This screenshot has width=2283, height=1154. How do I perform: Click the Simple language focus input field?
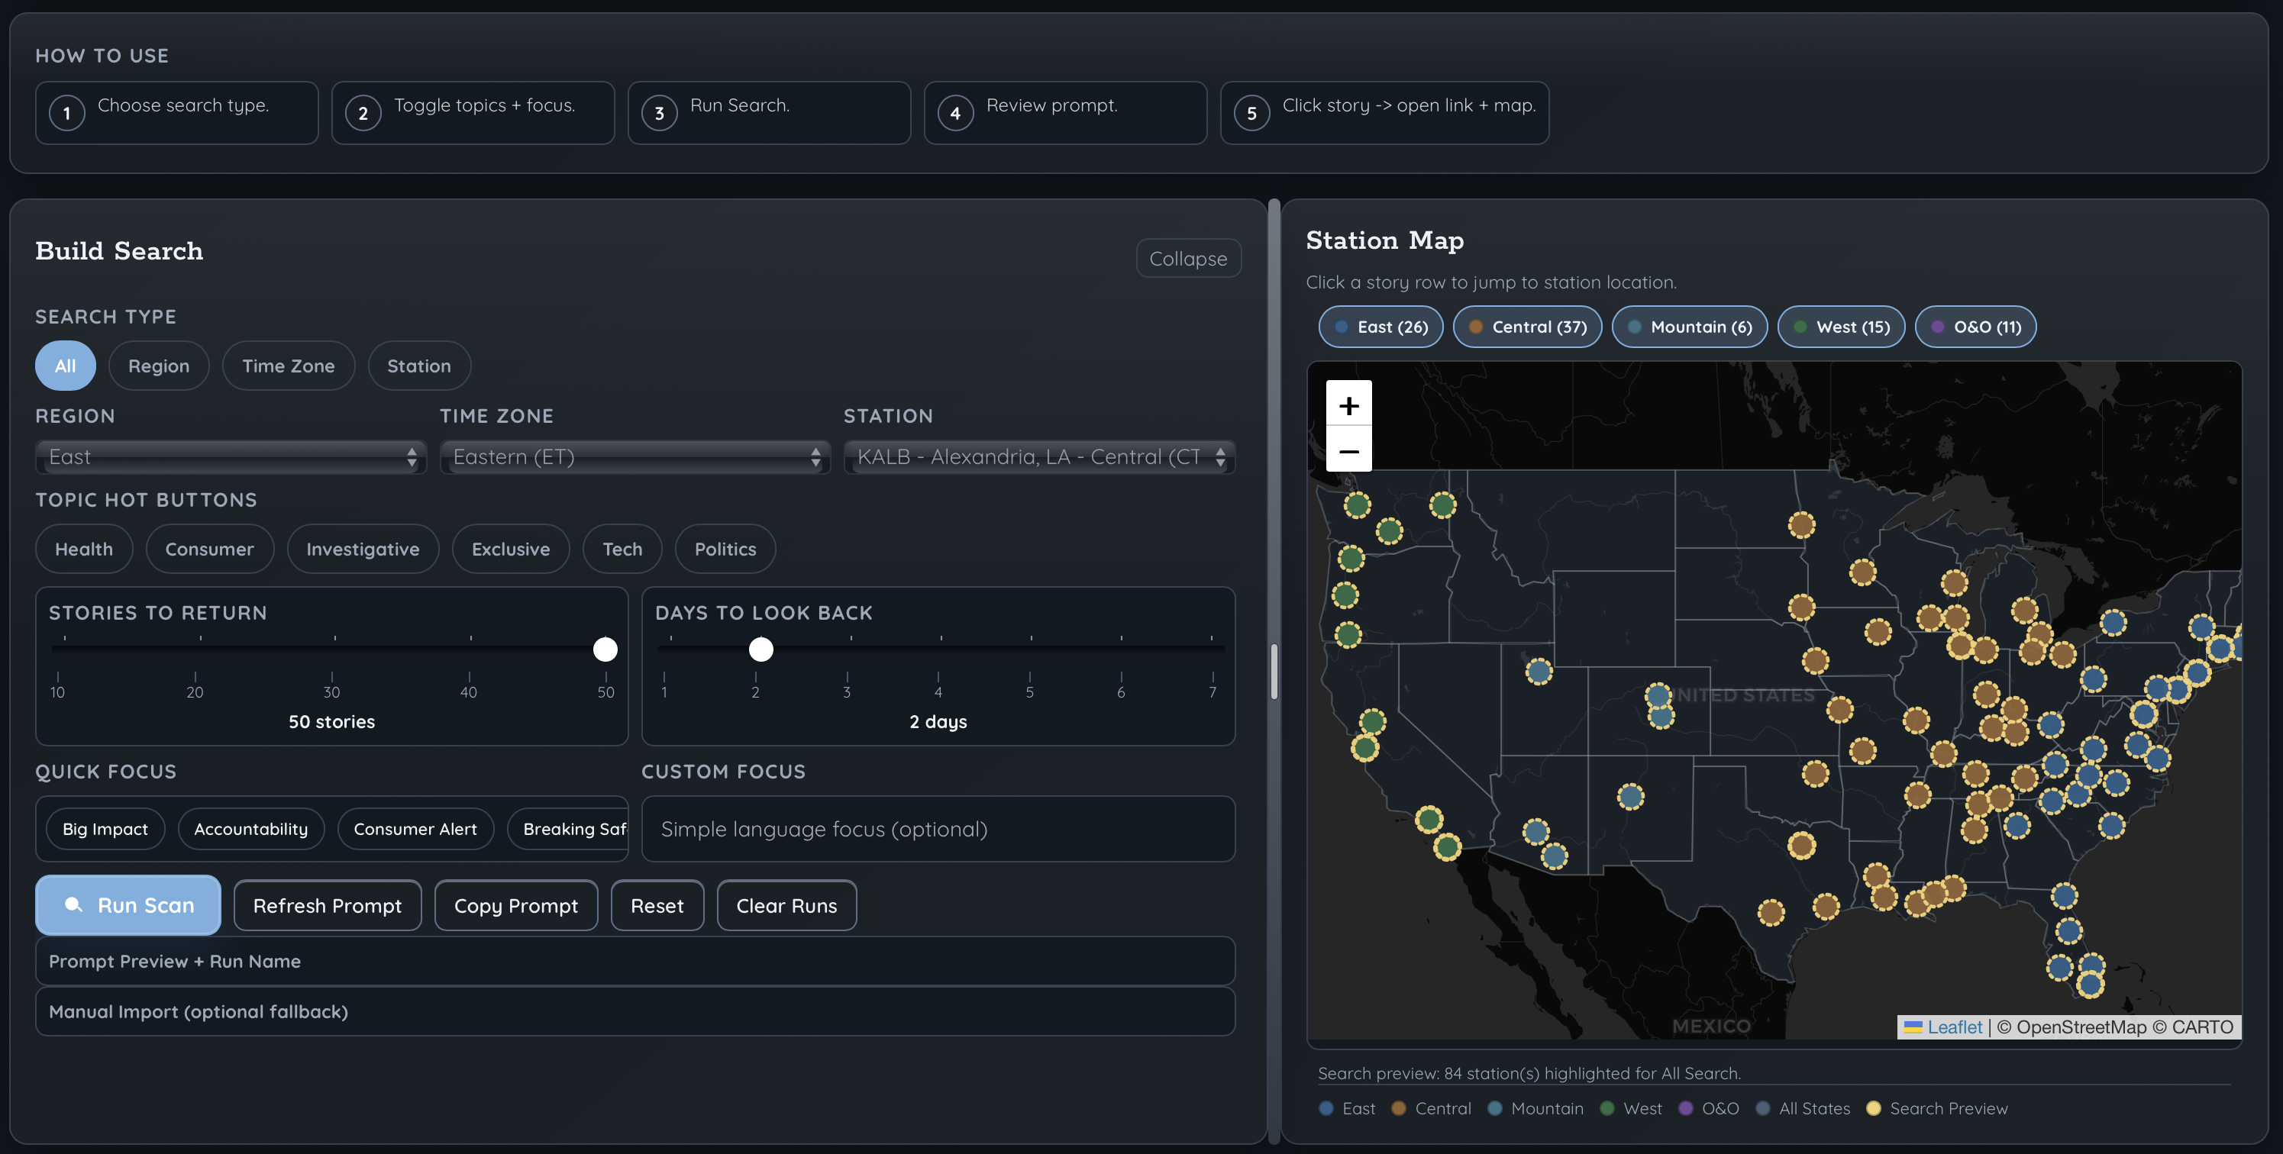pyautogui.click(x=938, y=829)
